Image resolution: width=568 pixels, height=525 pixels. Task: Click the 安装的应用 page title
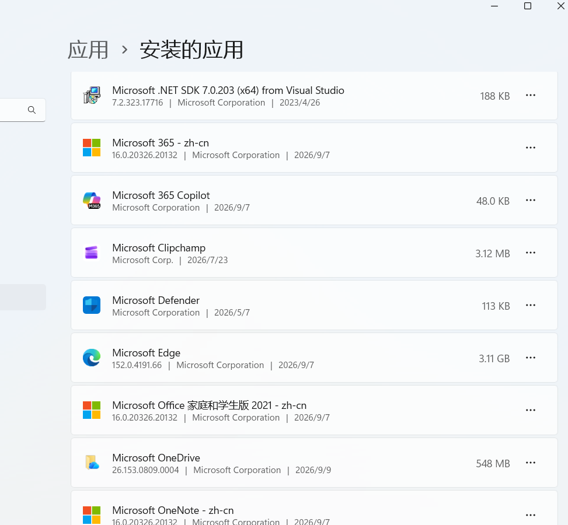[x=191, y=50]
